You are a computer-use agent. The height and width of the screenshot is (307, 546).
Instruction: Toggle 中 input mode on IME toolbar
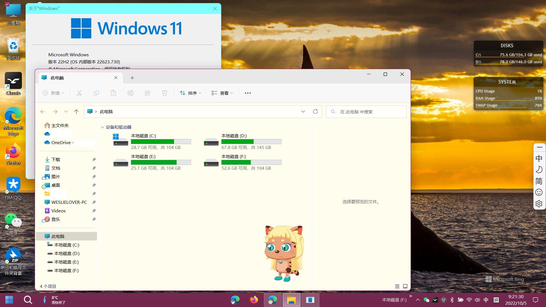click(x=539, y=158)
